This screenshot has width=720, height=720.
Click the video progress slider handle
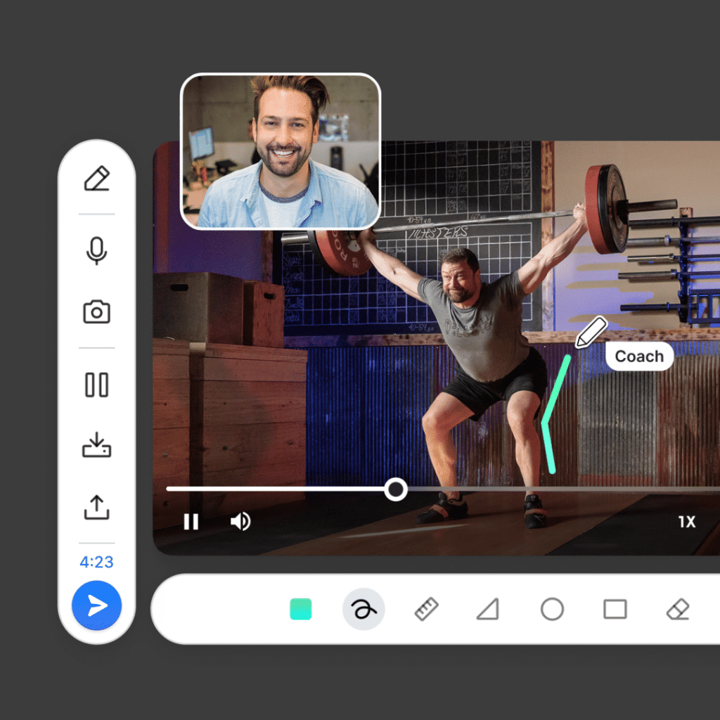click(396, 489)
